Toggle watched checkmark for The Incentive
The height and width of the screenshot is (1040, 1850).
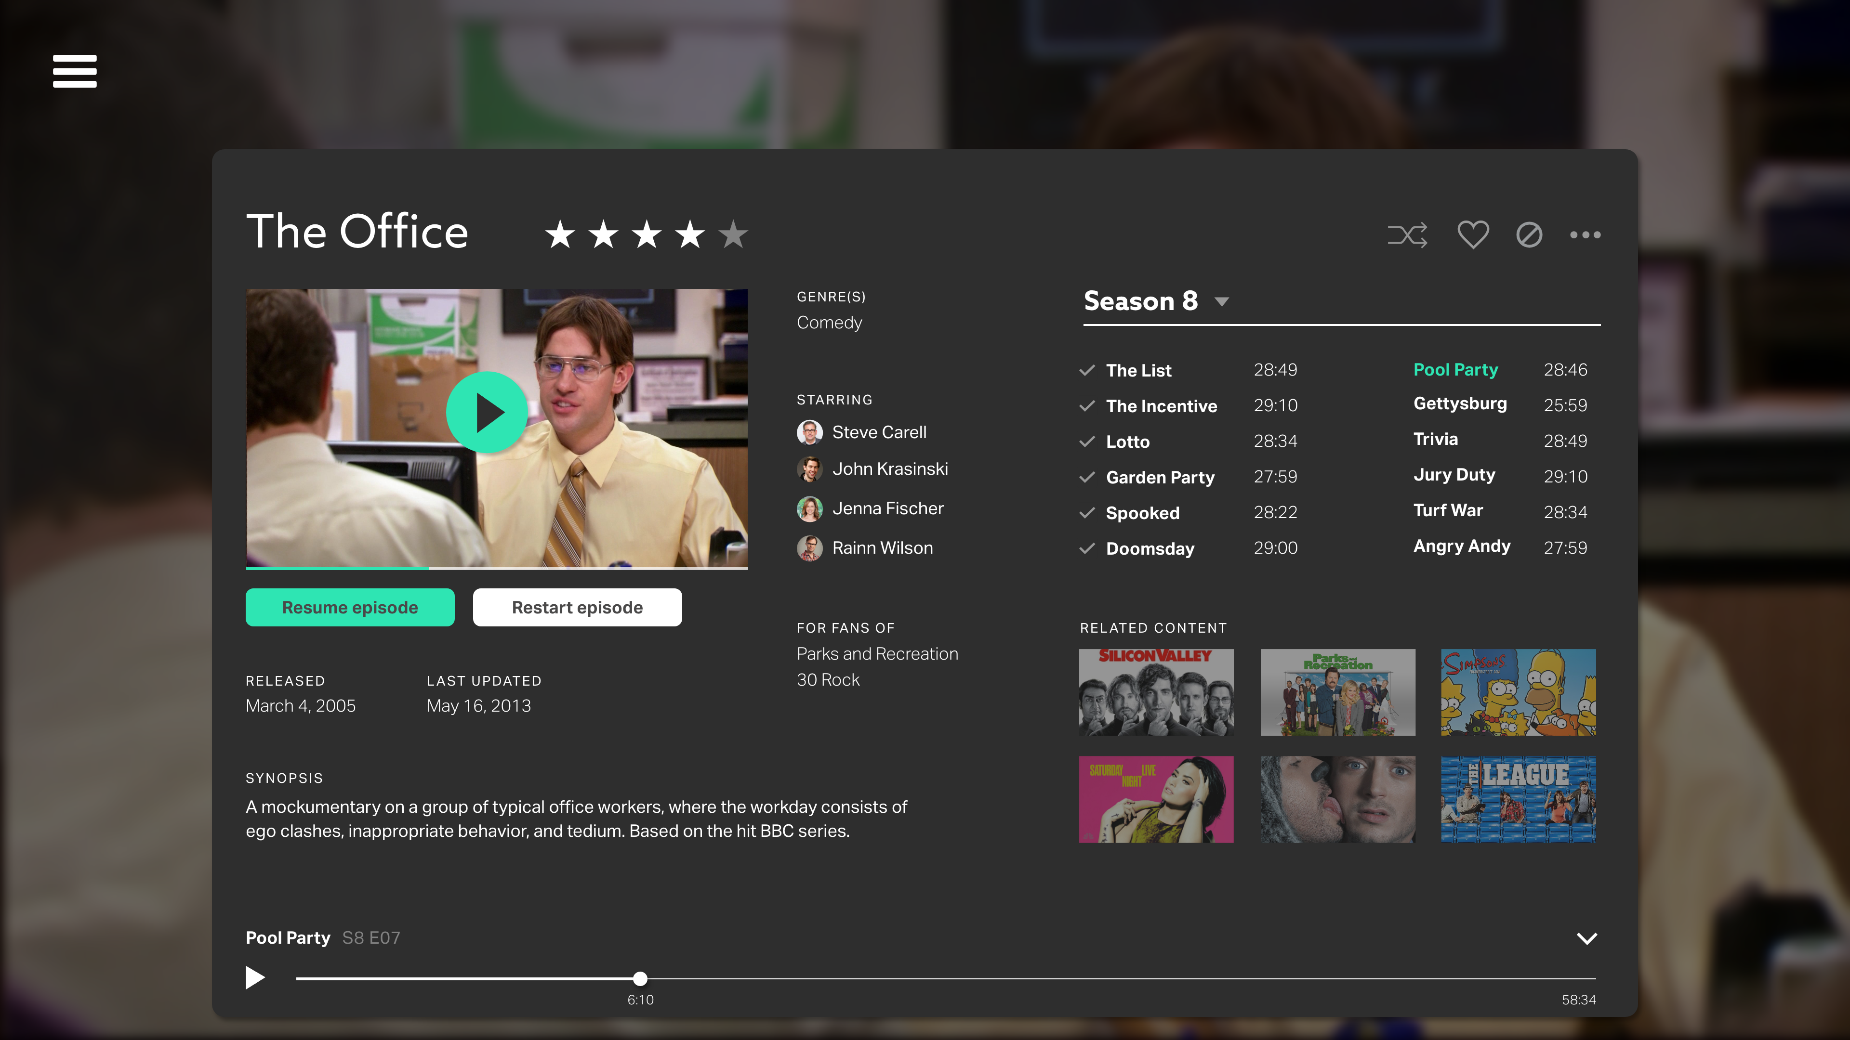(x=1087, y=406)
